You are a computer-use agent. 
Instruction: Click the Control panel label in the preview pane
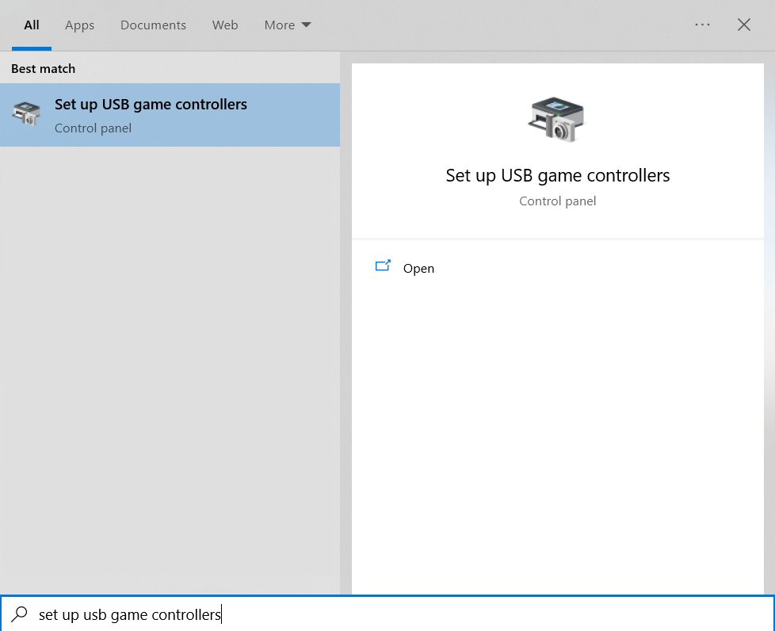coord(558,201)
